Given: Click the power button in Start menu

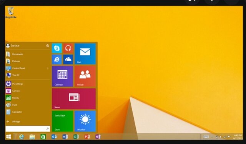Looking at the screenshot, I should coord(48,46).
